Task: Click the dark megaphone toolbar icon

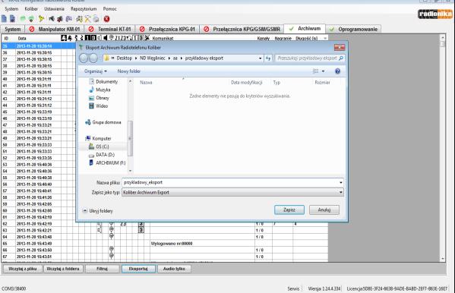Action: coord(52,19)
